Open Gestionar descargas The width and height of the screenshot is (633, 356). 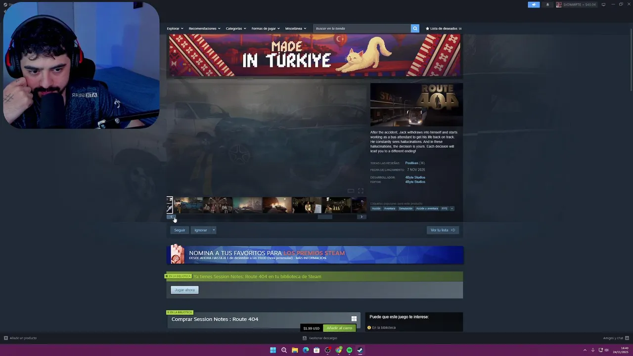[x=320, y=338]
